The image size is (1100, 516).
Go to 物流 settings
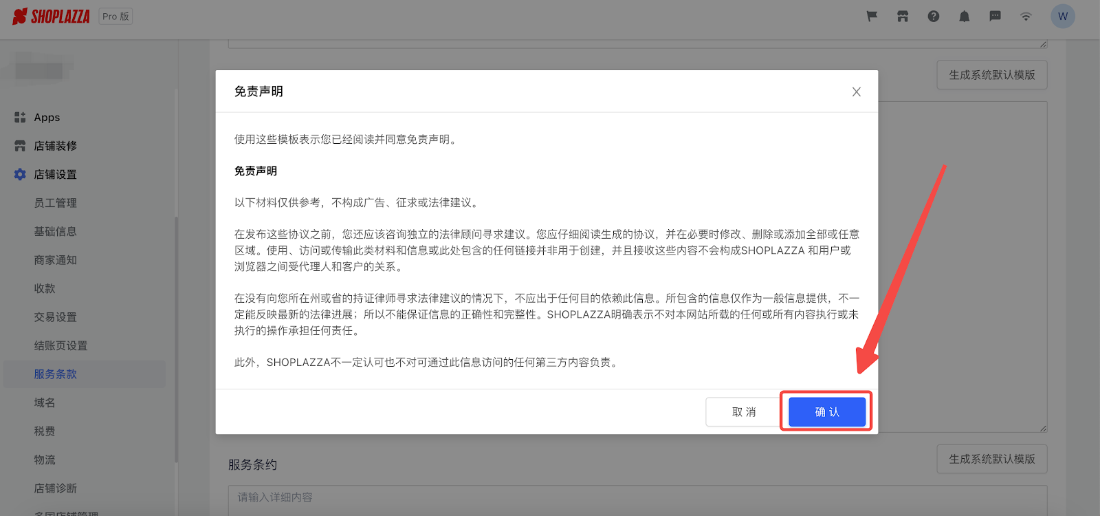tap(45, 460)
